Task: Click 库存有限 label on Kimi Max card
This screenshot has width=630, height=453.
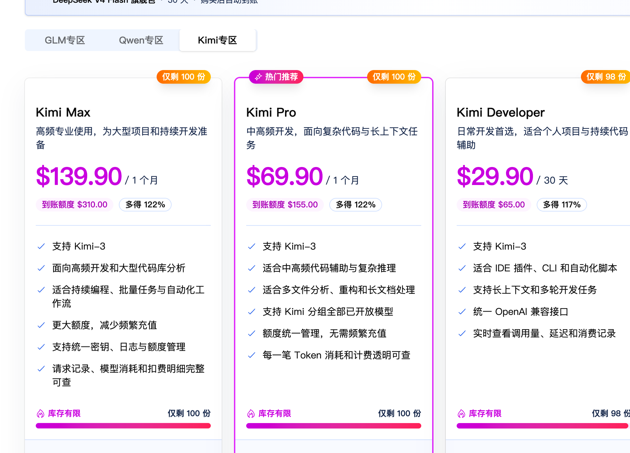Action: (64, 414)
